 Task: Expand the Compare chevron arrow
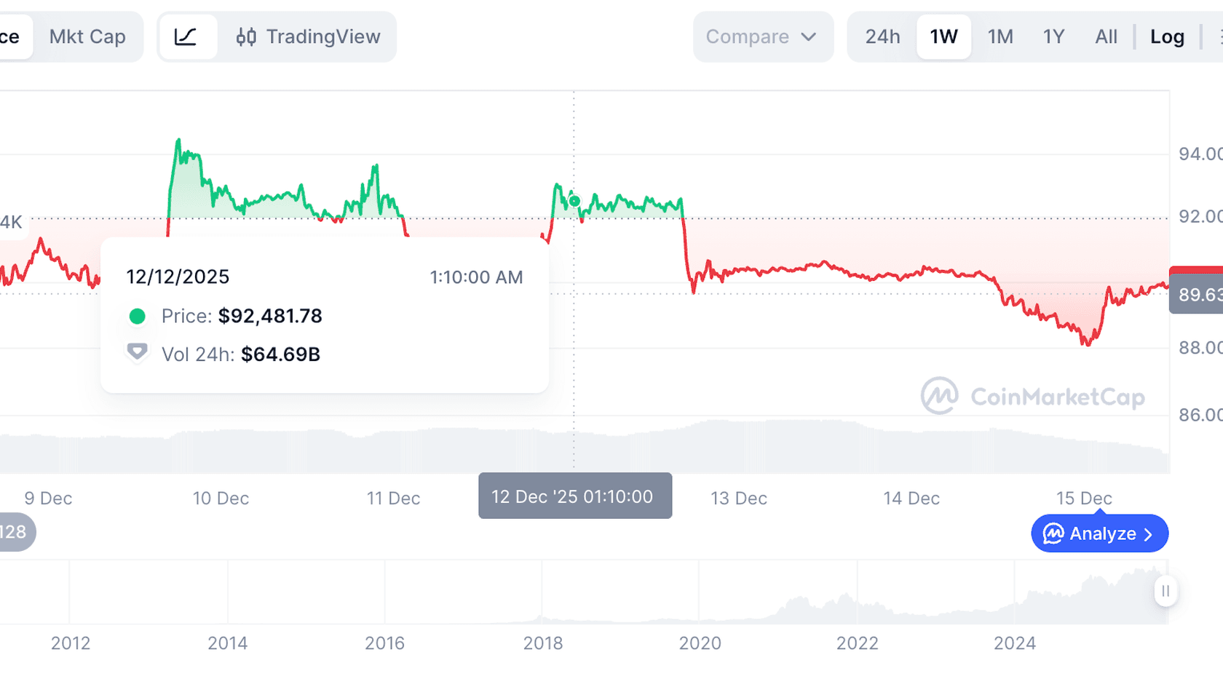coord(808,36)
